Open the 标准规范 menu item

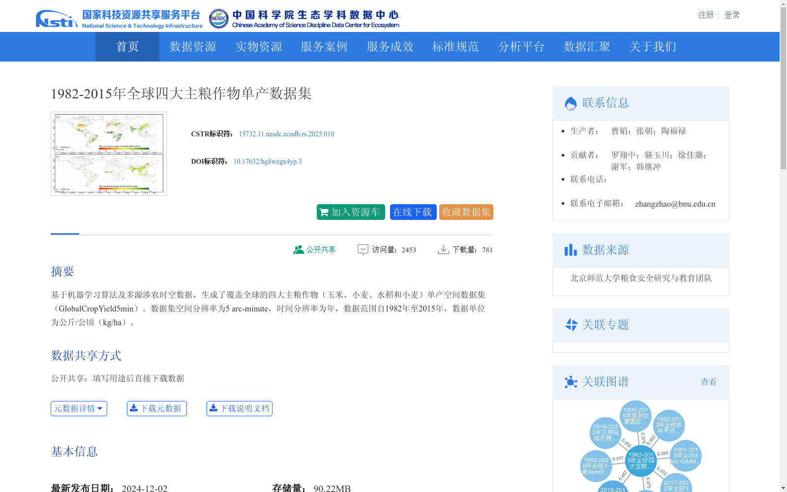[455, 47]
